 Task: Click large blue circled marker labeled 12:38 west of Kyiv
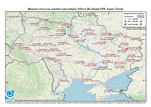(x=65, y=34)
